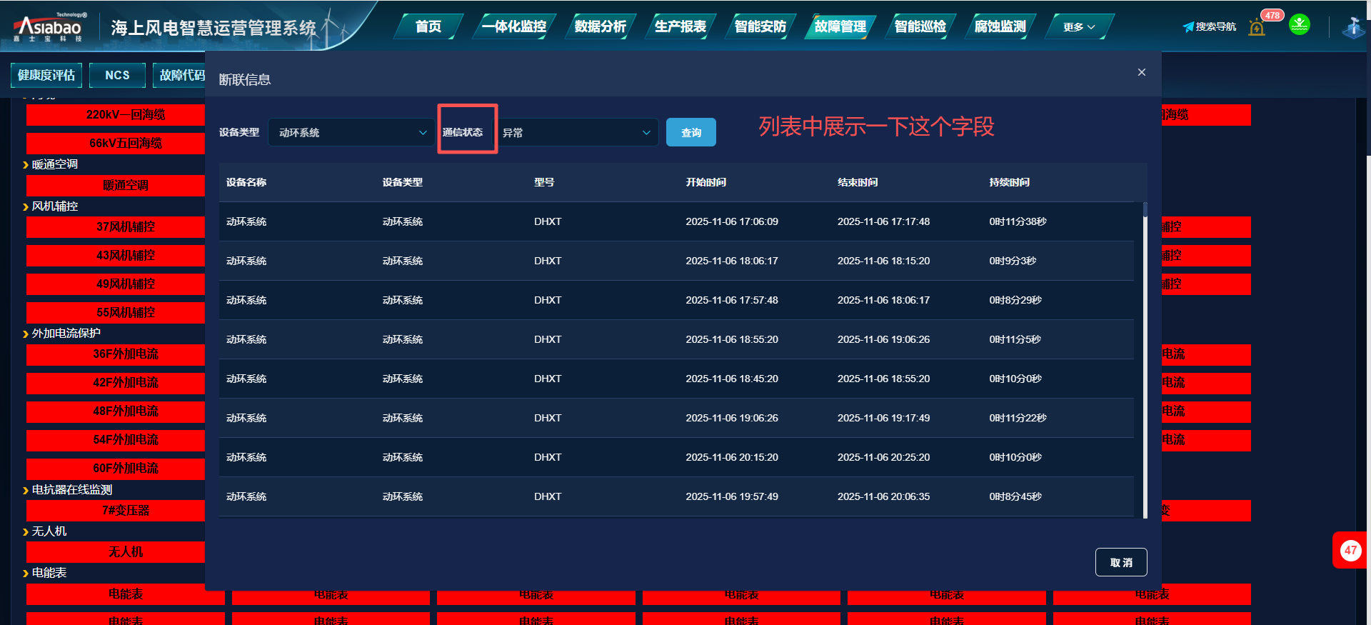Collapse the 外加电流保护 group arrow
This screenshot has width=1371, height=625.
26,334
